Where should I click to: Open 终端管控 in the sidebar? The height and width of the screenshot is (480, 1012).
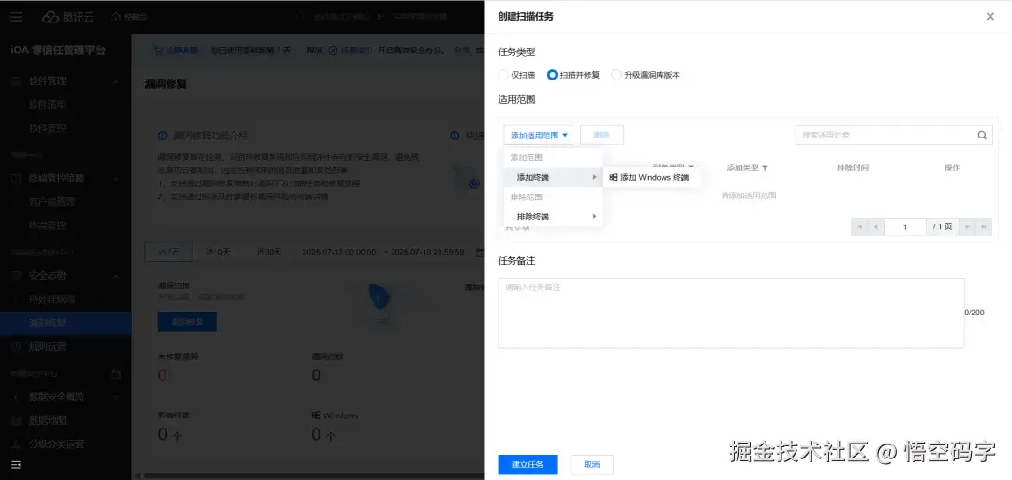pyautogui.click(x=47, y=225)
